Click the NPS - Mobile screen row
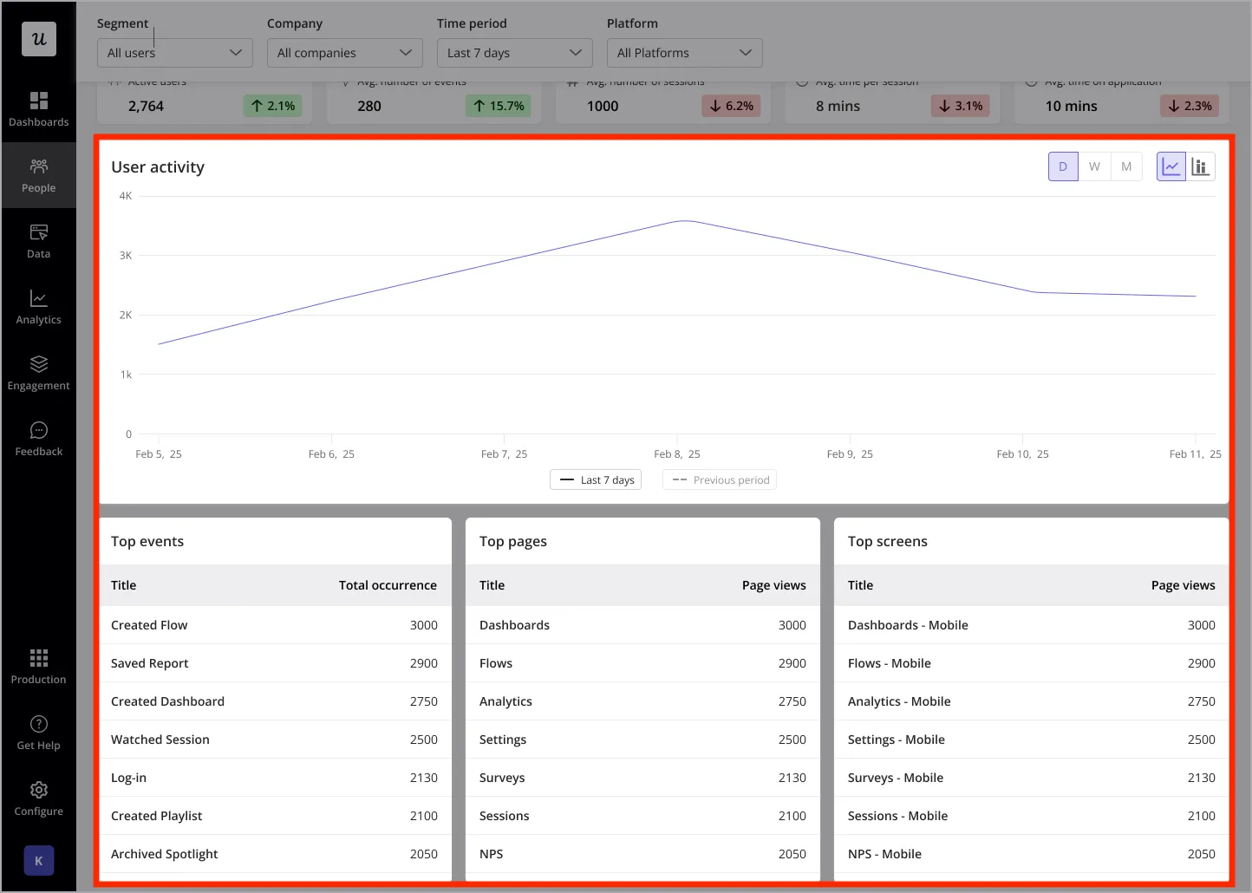This screenshot has width=1252, height=893. pyautogui.click(x=1031, y=854)
